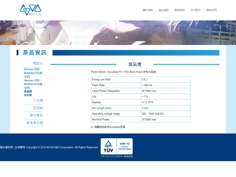
Task: Click the SEMI S2 TÜV Rheinland badge
Action: click(x=125, y=146)
